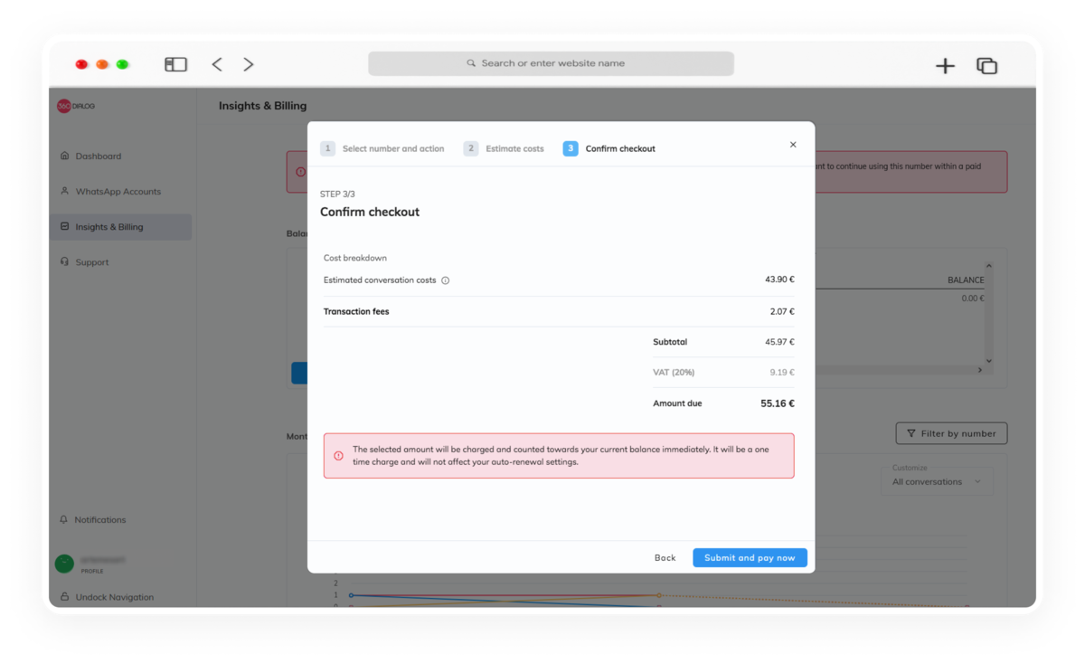Go back using the browser back arrow

[217, 64]
